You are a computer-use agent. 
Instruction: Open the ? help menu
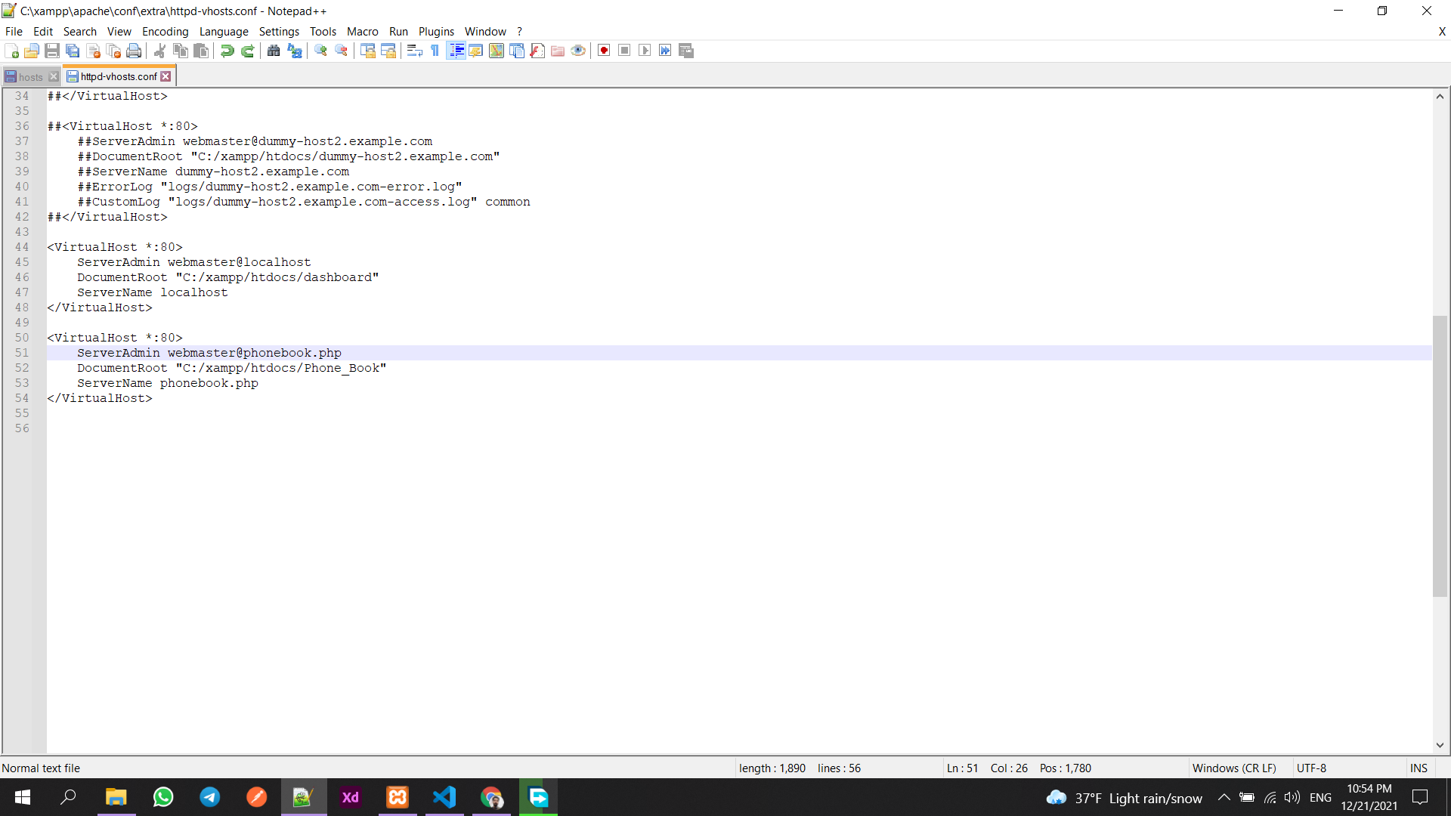click(519, 31)
